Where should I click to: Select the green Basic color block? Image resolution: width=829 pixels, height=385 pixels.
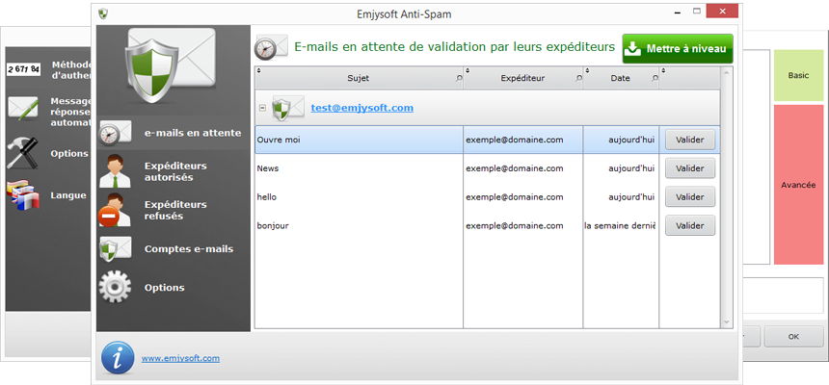[798, 75]
